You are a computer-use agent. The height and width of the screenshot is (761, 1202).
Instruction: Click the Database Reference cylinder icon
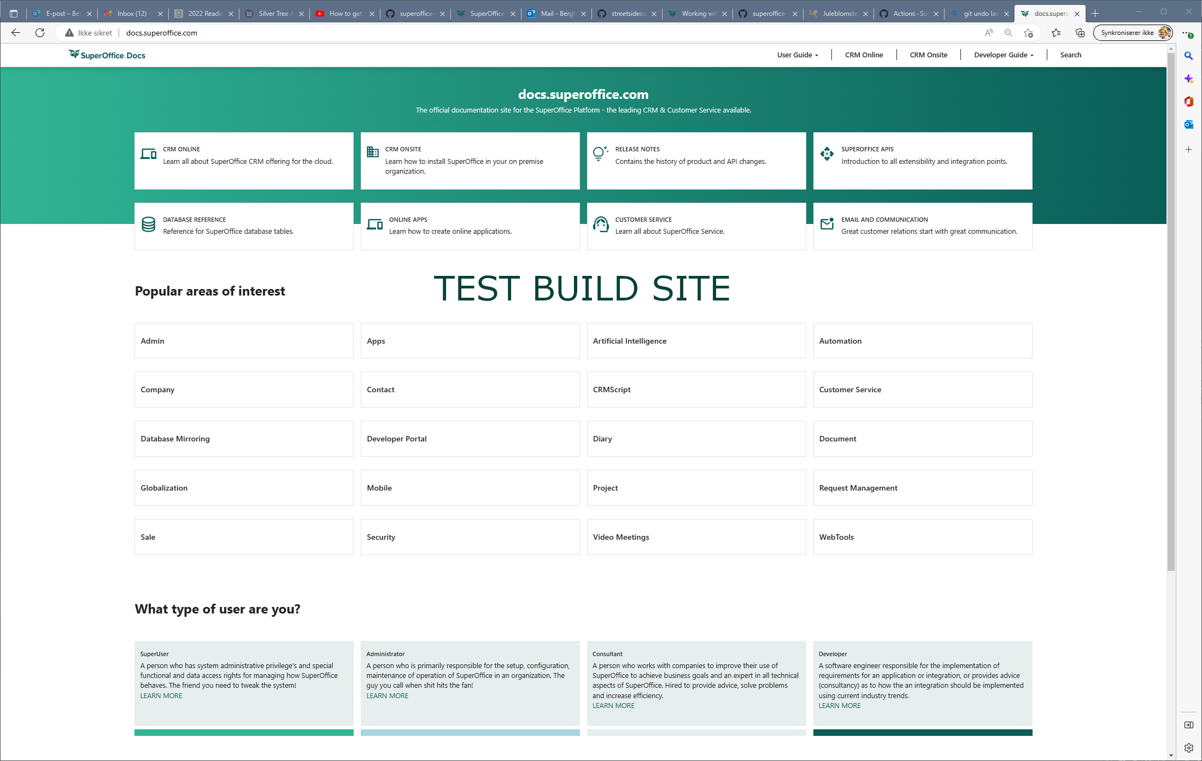(148, 225)
